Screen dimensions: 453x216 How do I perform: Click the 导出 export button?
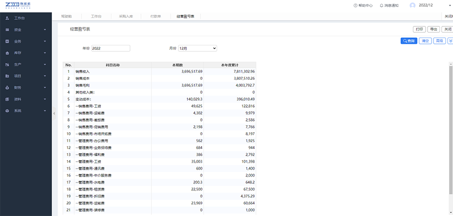pos(434,29)
